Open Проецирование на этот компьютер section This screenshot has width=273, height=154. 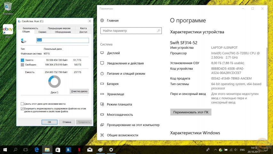click(133, 125)
